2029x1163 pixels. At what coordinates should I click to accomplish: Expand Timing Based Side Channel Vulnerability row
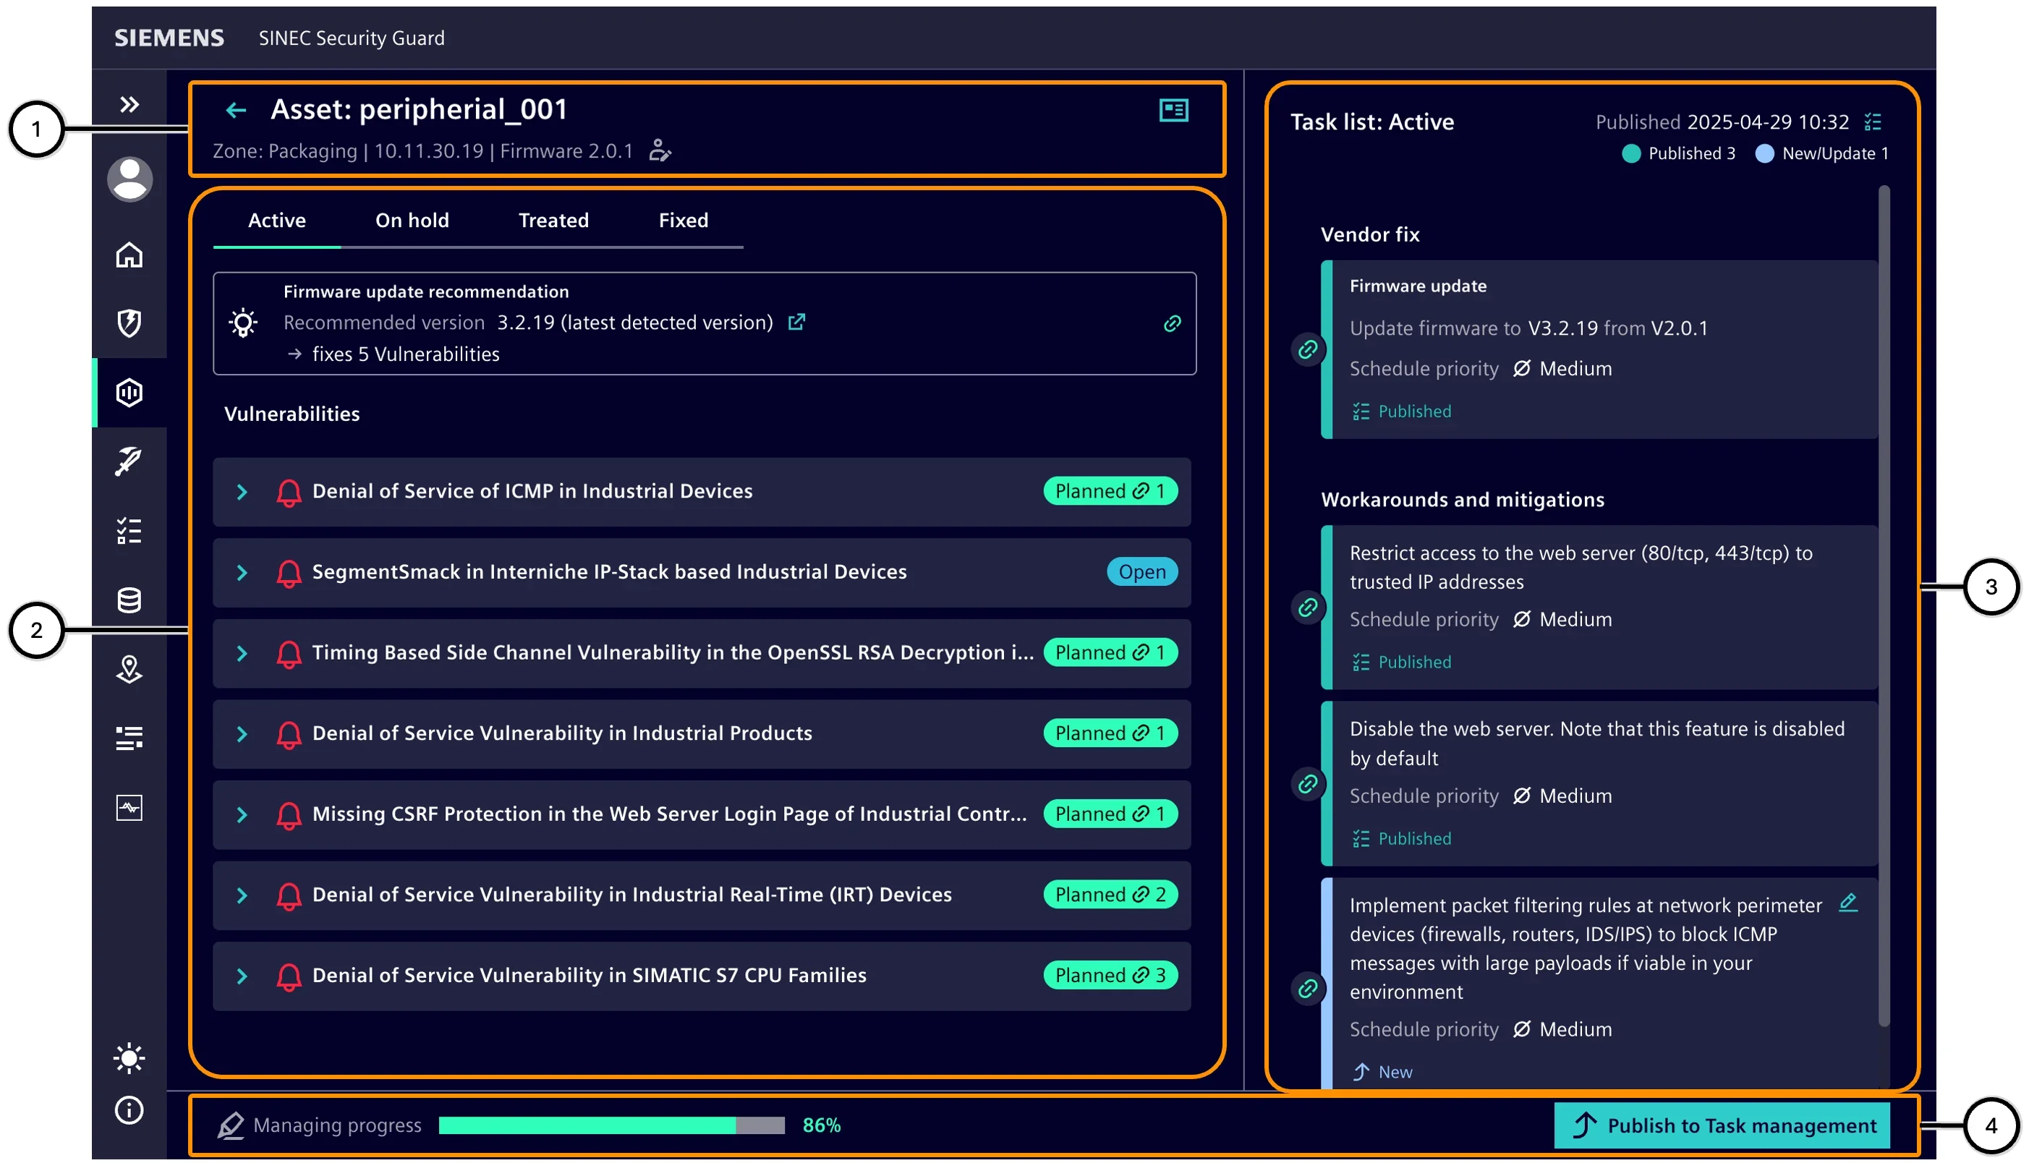[242, 653]
